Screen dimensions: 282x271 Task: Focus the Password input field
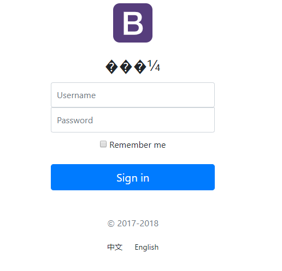click(133, 120)
